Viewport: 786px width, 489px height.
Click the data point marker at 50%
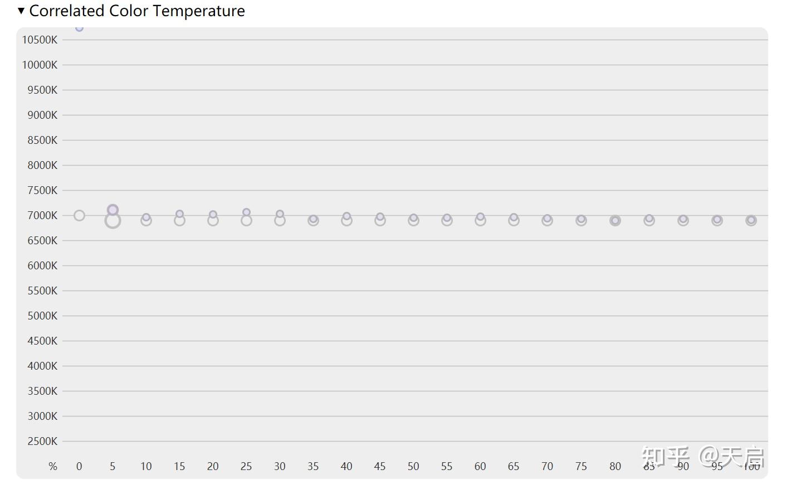coord(413,220)
